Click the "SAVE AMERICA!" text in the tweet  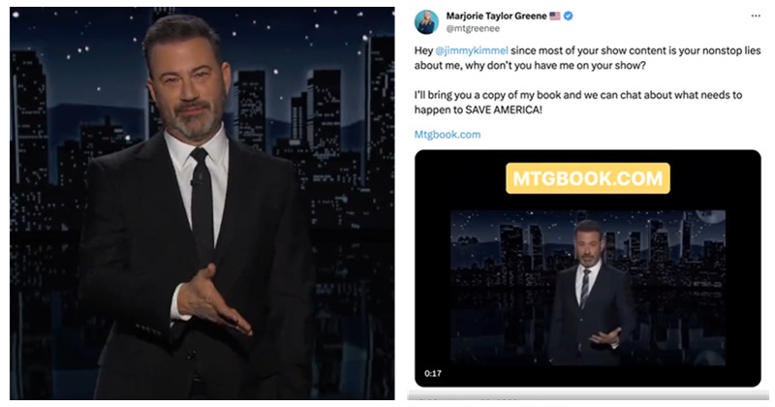504,110
